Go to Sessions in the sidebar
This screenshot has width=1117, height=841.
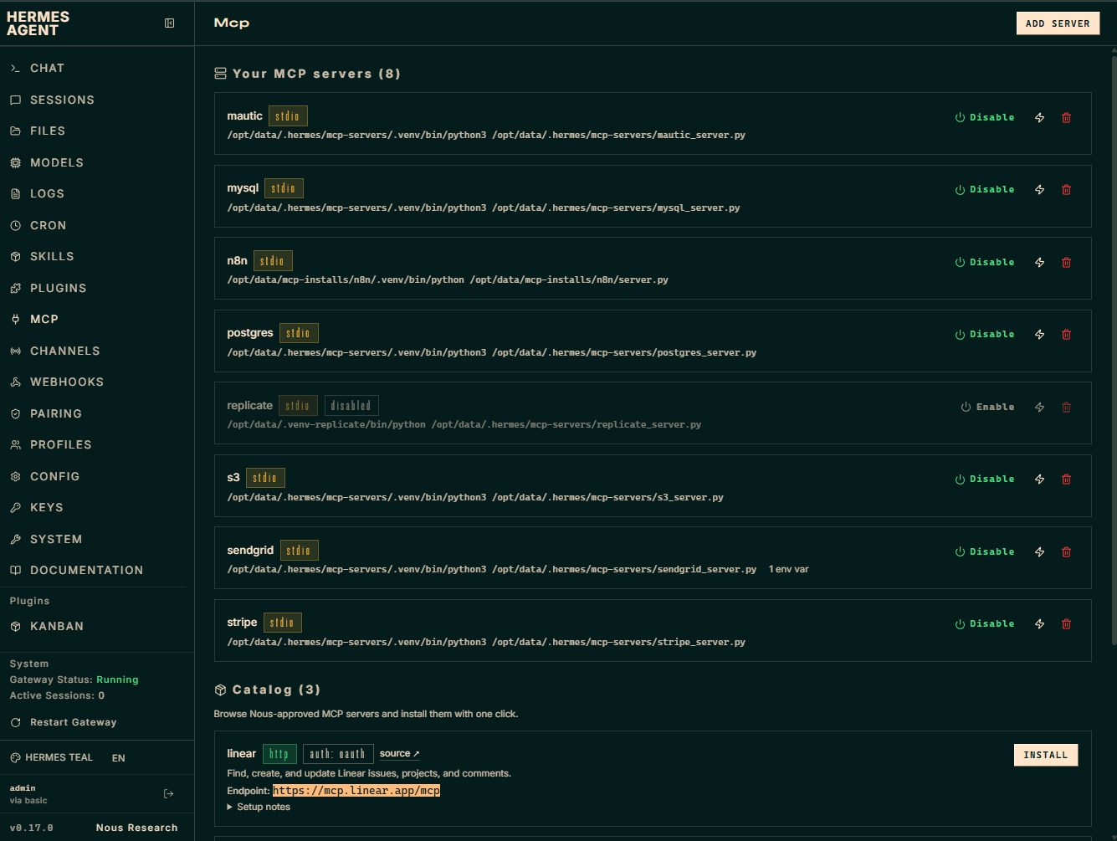(x=97, y=100)
